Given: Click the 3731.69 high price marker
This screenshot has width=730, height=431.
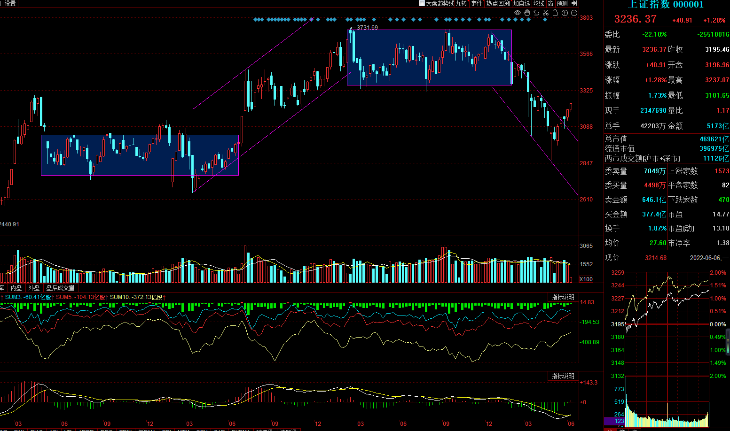Looking at the screenshot, I should [x=367, y=28].
